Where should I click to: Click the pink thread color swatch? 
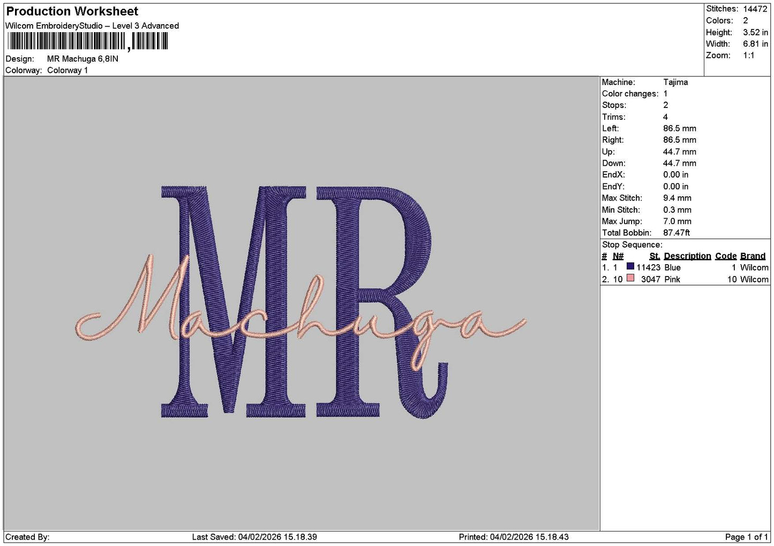[x=630, y=278]
